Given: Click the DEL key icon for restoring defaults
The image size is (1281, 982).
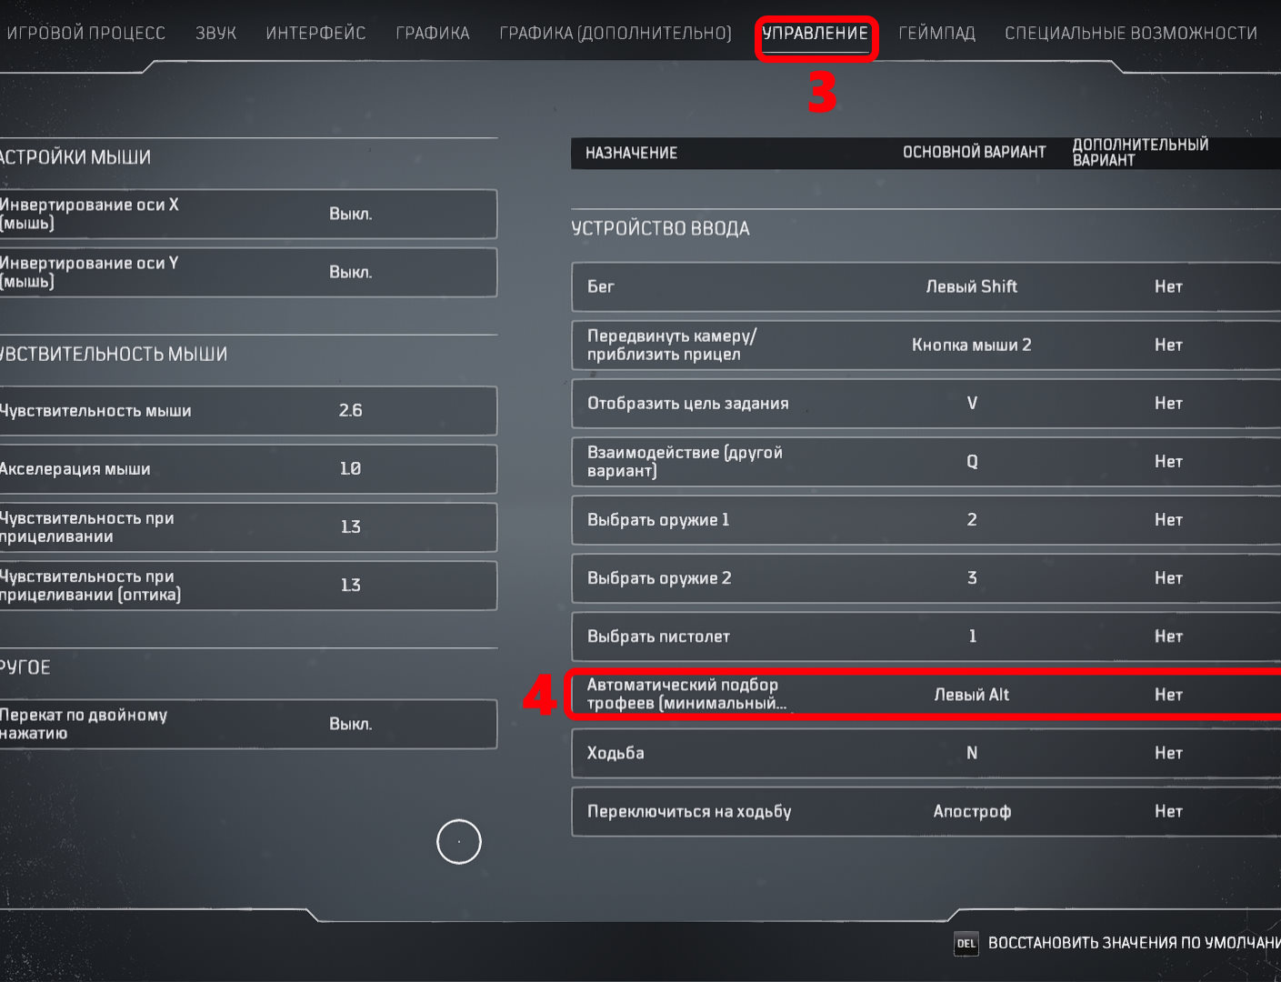Looking at the screenshot, I should (x=966, y=944).
